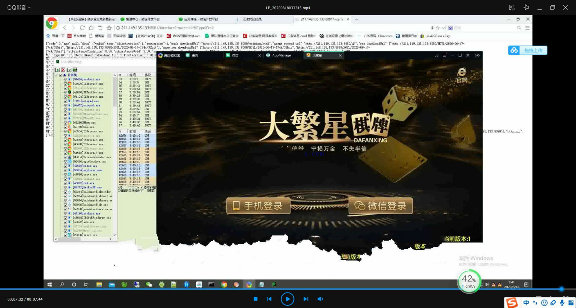576x308 pixels.
Task: Open the 管理员日志 bookmark
Action: pyautogui.click(x=406, y=36)
